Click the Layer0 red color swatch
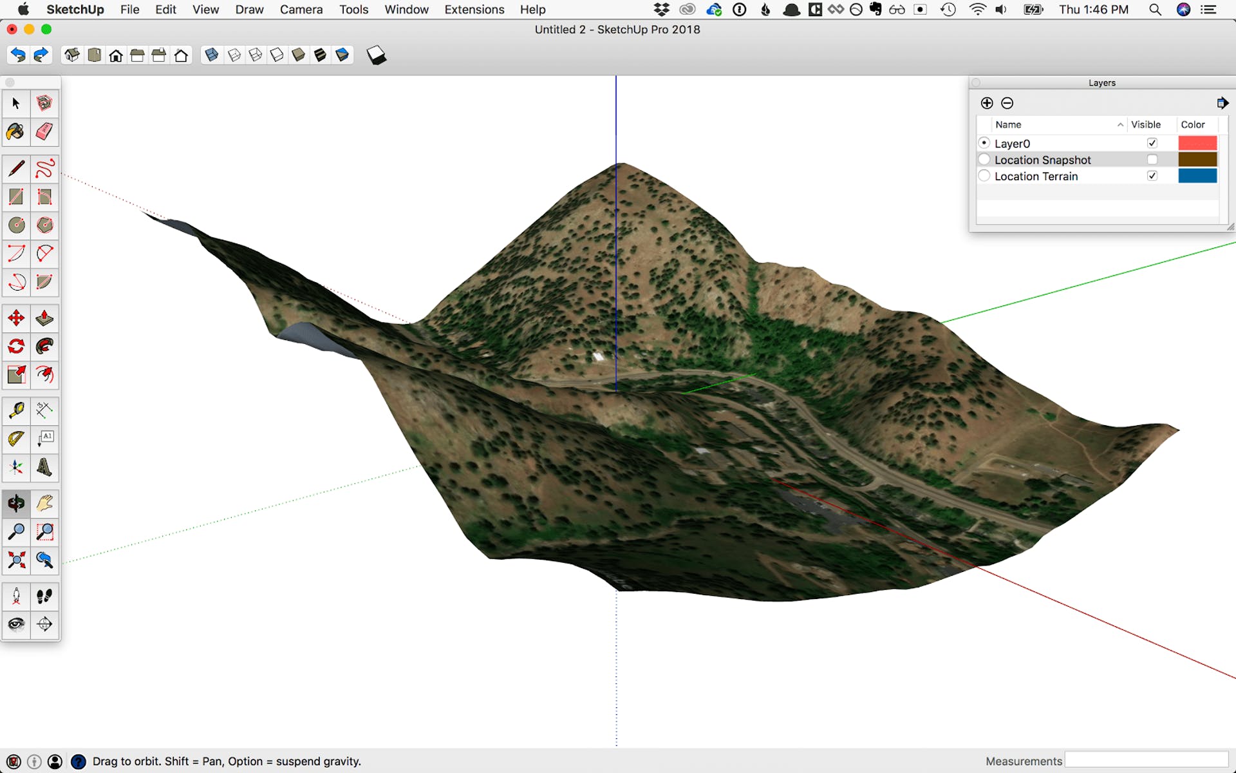 (x=1197, y=143)
